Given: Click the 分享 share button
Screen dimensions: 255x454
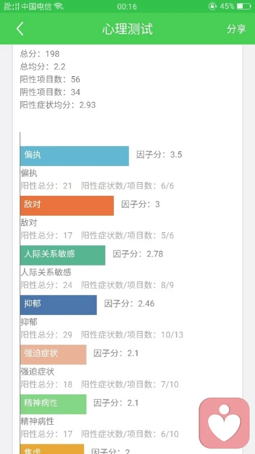Looking at the screenshot, I should coord(236,29).
